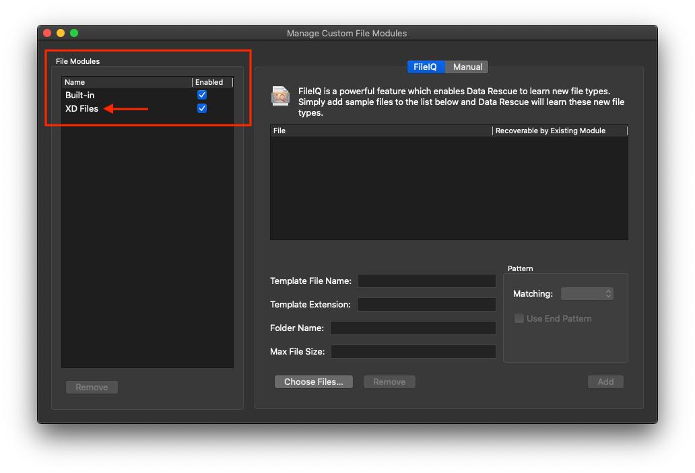This screenshot has height=473, width=695.
Task: Click the Max File Size input
Action: (x=413, y=351)
